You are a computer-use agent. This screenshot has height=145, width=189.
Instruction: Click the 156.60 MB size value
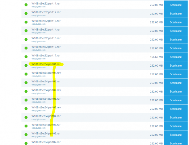(x=156, y=57)
